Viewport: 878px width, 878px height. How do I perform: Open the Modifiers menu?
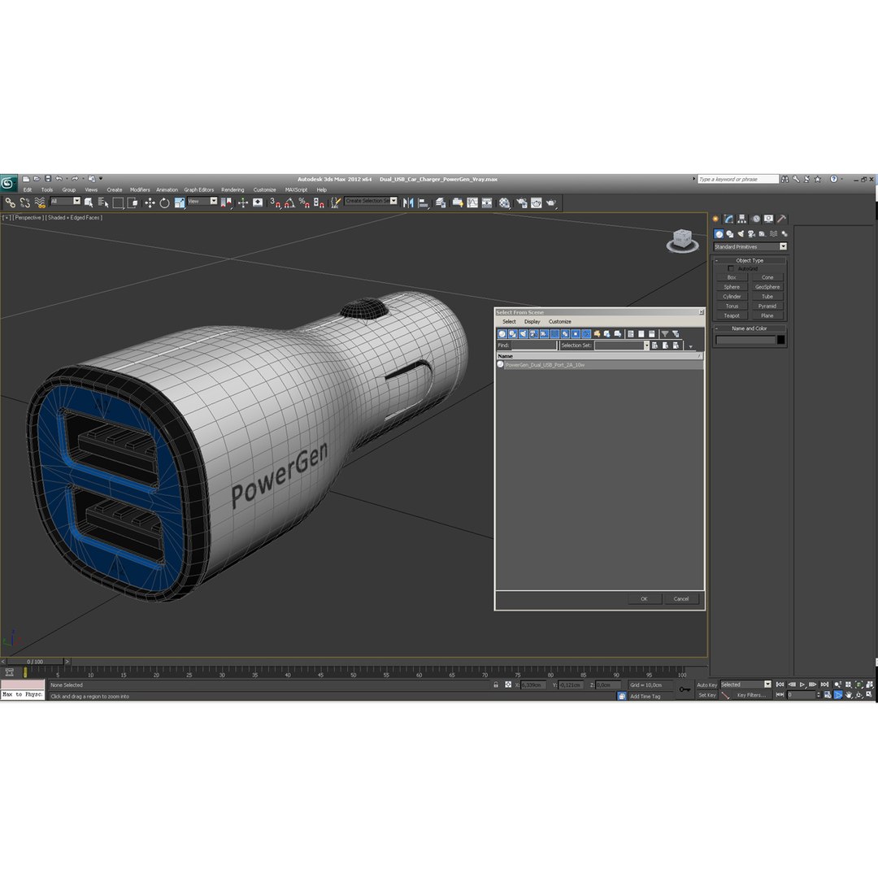click(140, 189)
